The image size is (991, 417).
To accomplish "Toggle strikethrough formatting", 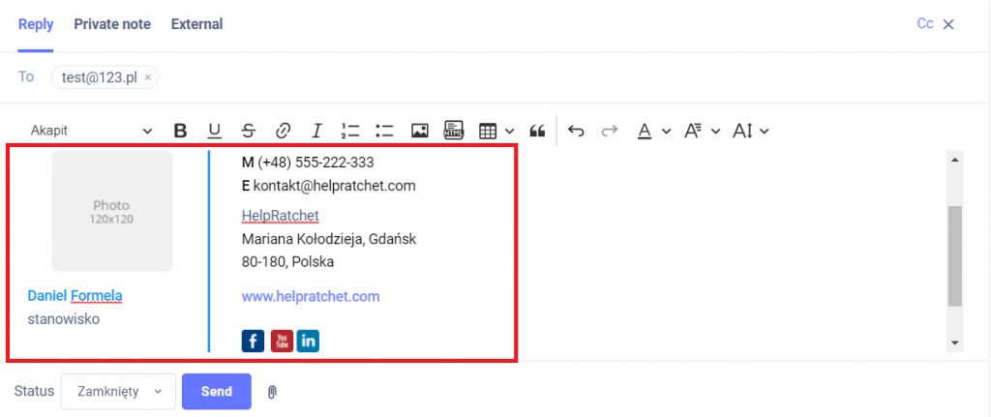I will pos(249,131).
